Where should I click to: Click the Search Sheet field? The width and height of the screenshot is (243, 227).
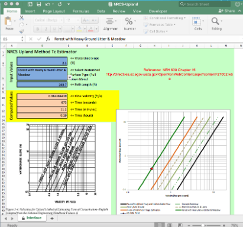(205, 4)
